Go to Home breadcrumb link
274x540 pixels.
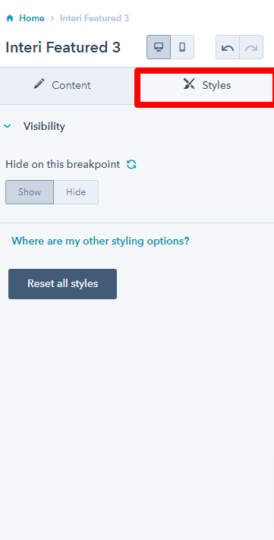(x=32, y=18)
